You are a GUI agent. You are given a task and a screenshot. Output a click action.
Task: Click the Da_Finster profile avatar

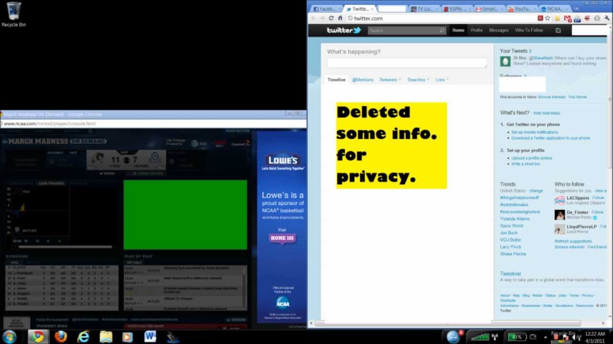pos(560,215)
